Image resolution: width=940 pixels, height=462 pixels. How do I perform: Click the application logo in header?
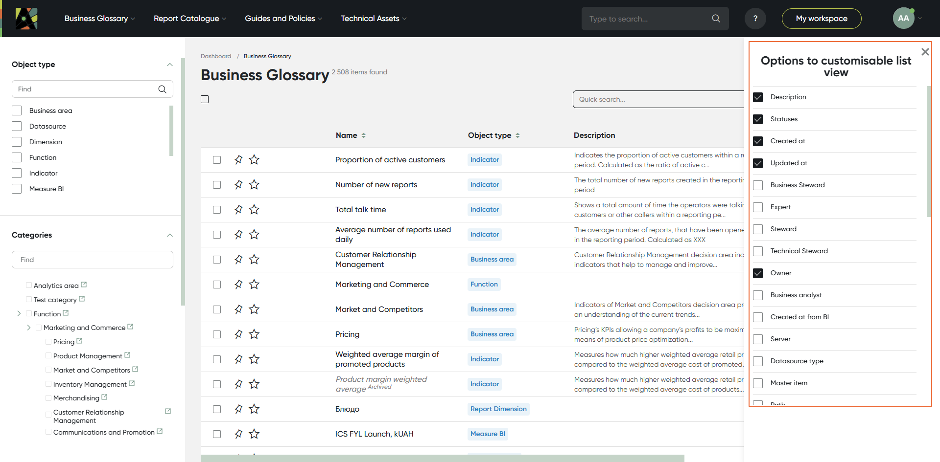pyautogui.click(x=26, y=19)
